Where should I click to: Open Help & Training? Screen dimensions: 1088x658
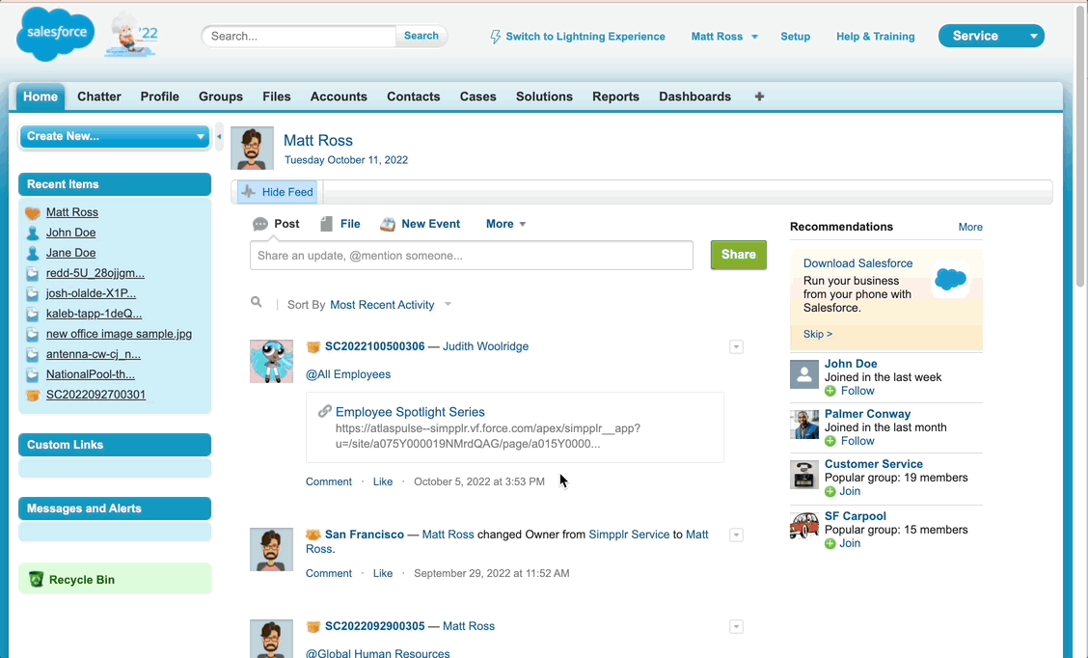tap(875, 36)
